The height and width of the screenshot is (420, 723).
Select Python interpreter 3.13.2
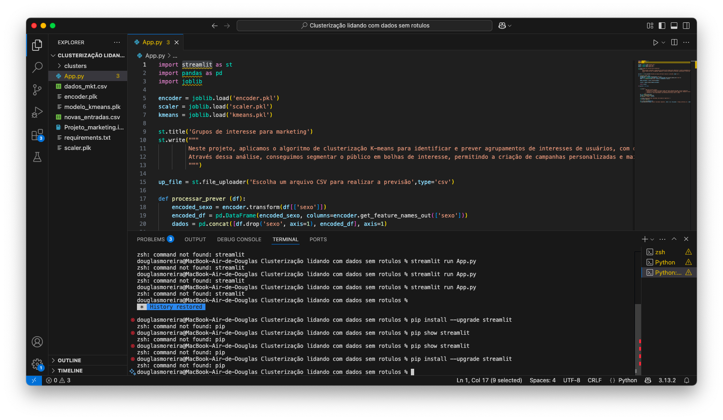click(667, 380)
